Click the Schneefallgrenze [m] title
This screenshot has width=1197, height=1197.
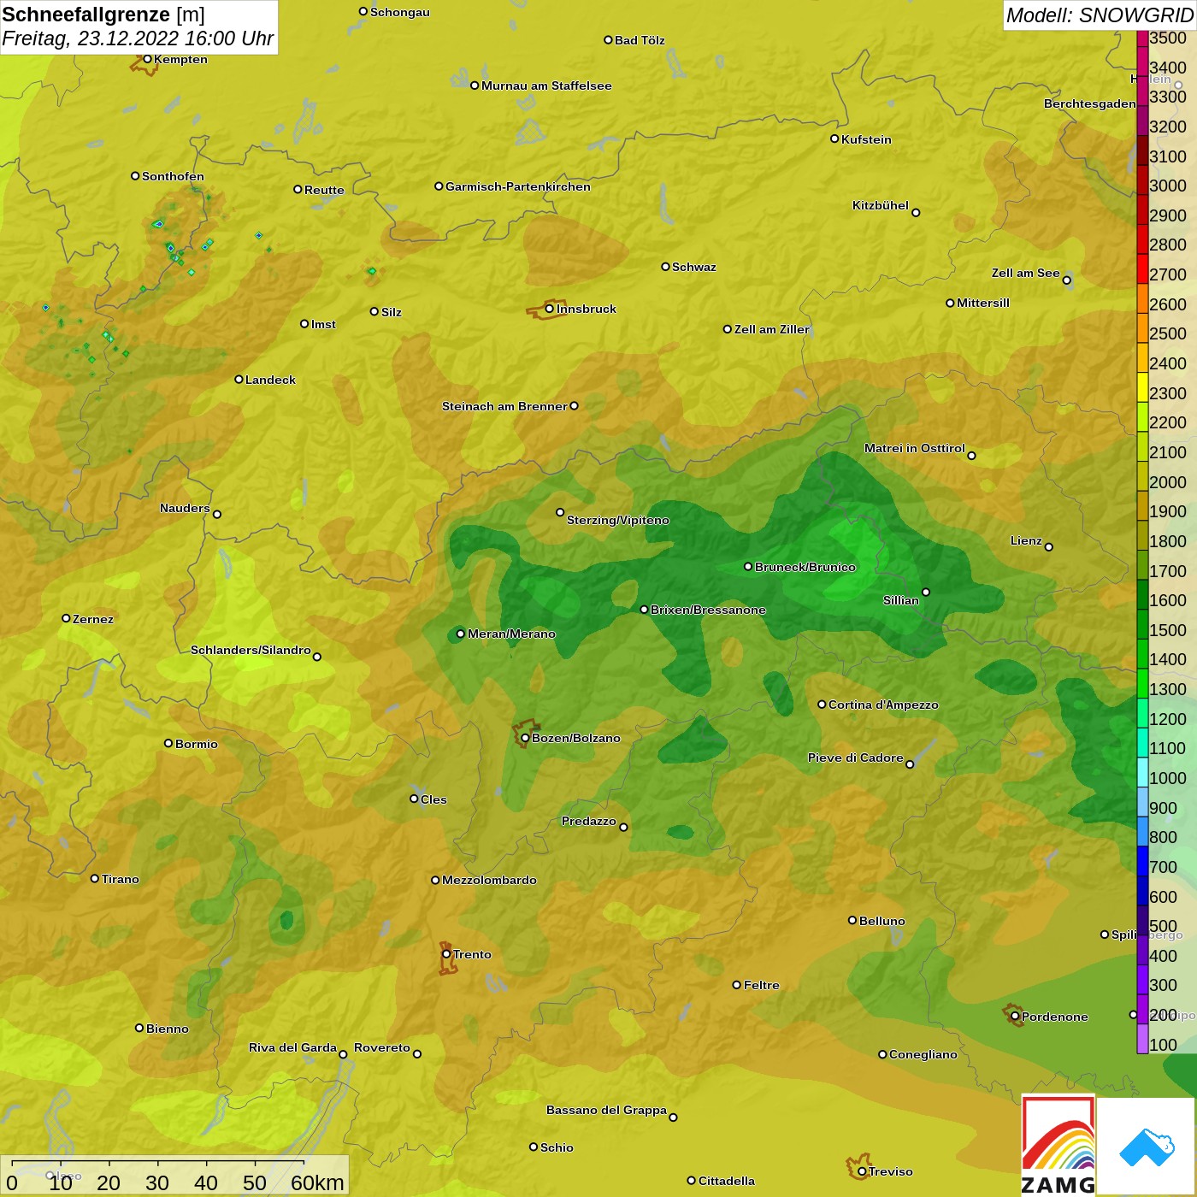[103, 15]
